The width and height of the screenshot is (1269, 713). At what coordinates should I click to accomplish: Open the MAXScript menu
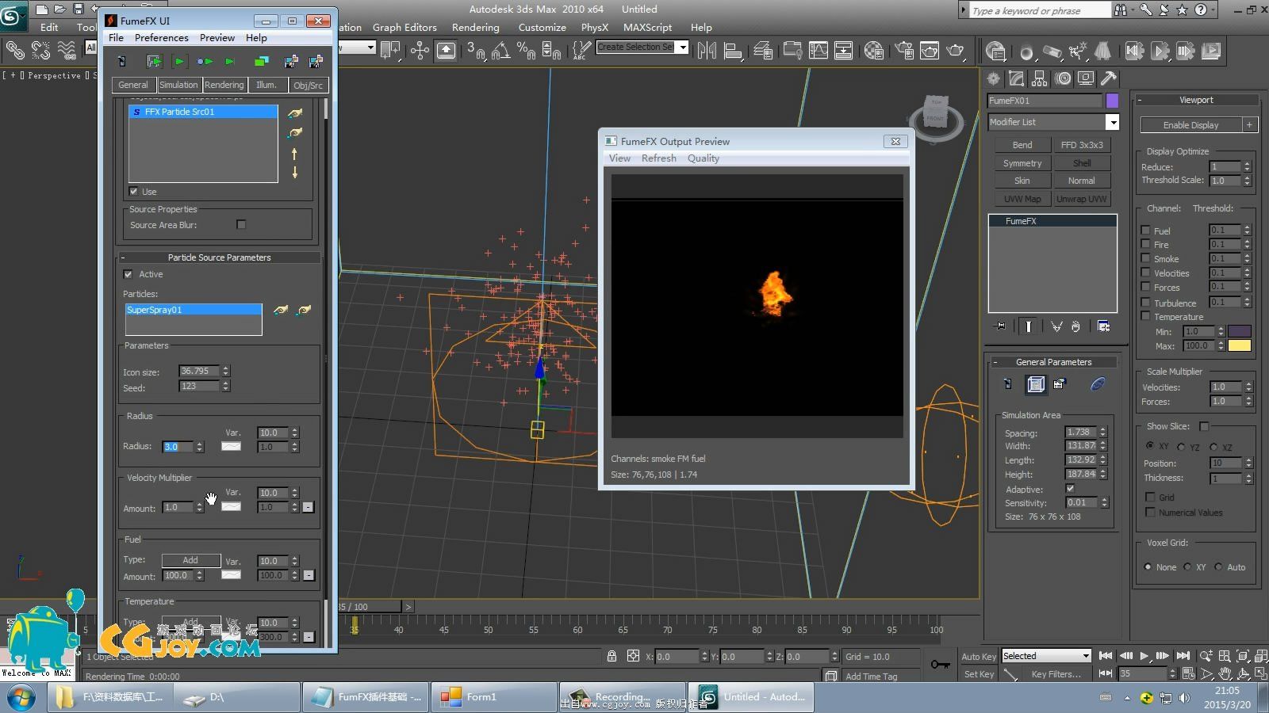[x=647, y=28]
